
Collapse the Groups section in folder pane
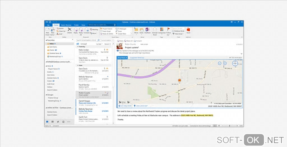click(46, 95)
